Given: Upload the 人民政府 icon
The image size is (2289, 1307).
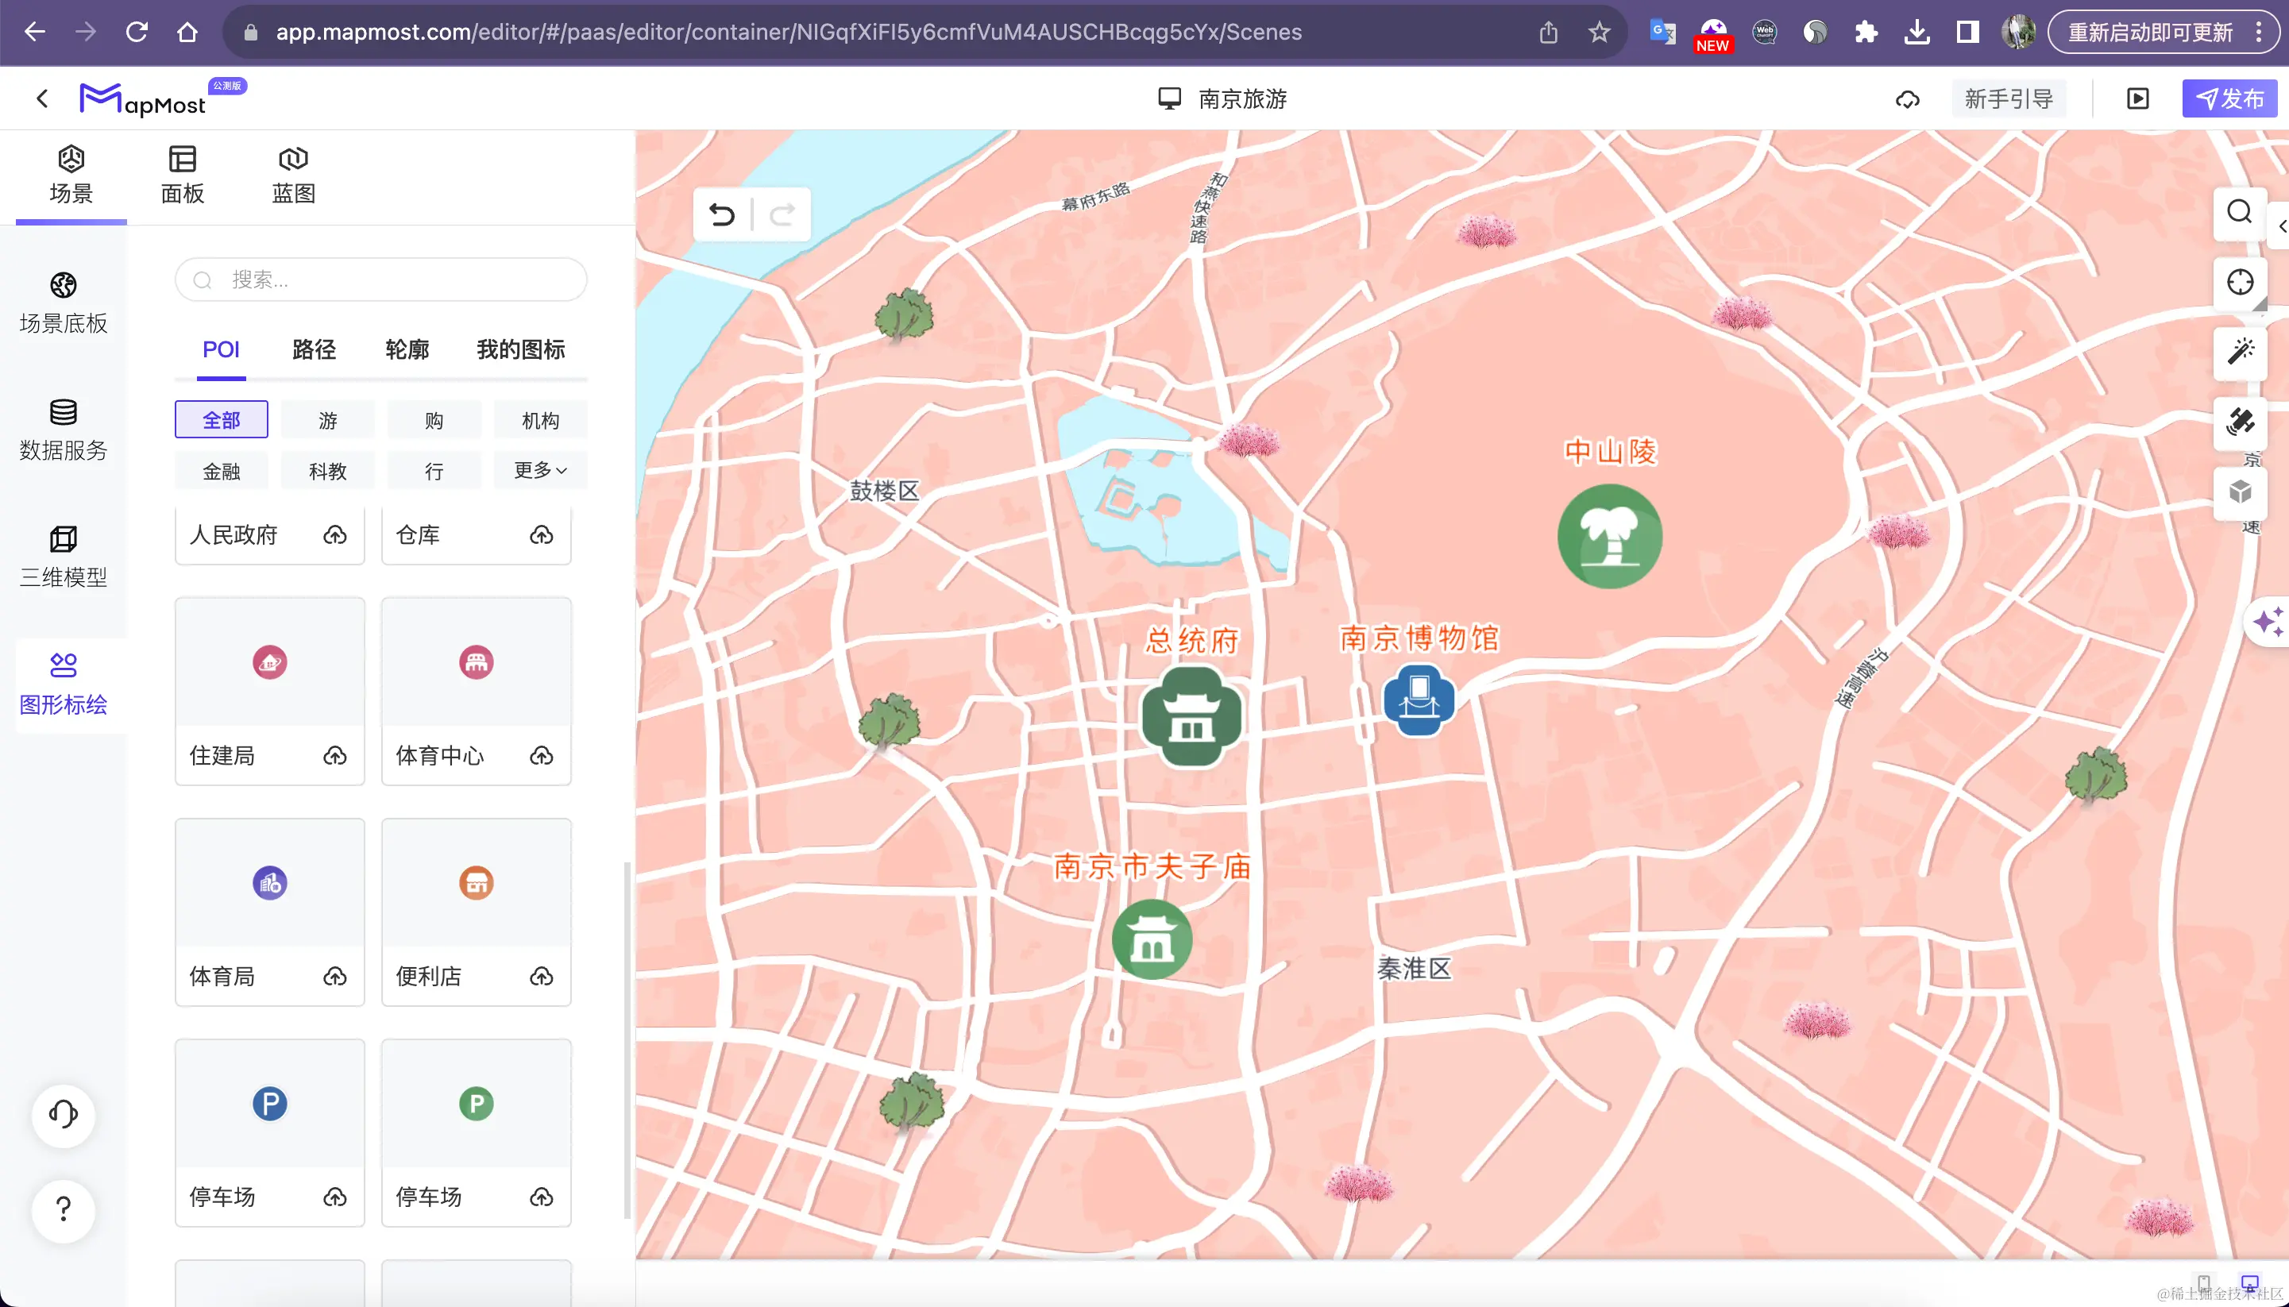Looking at the screenshot, I should 335,535.
